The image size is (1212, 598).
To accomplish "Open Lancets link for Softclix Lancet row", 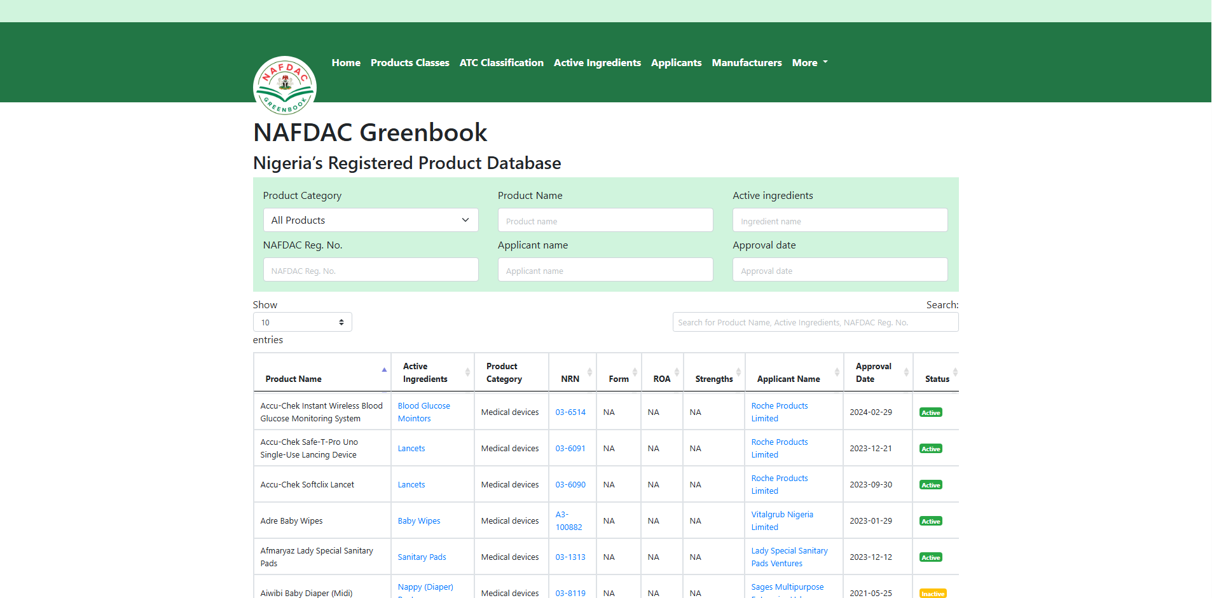I will [x=411, y=484].
